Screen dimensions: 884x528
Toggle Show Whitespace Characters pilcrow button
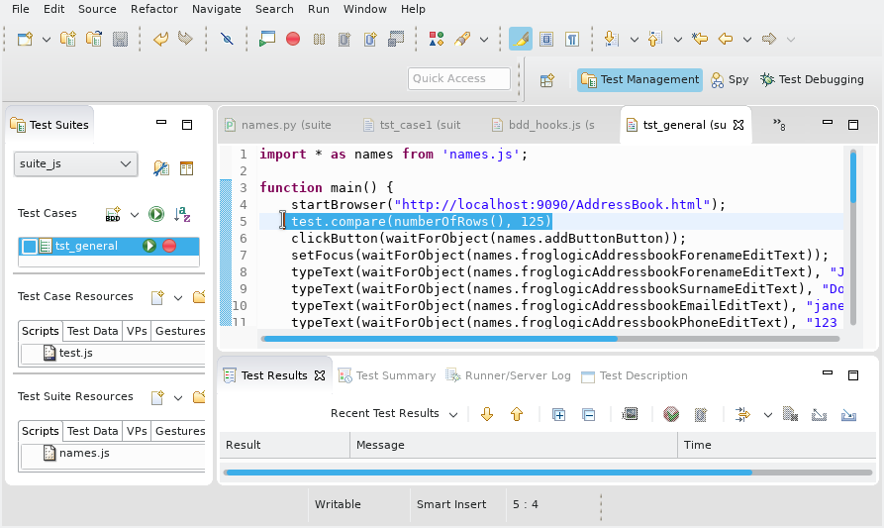pos(572,40)
